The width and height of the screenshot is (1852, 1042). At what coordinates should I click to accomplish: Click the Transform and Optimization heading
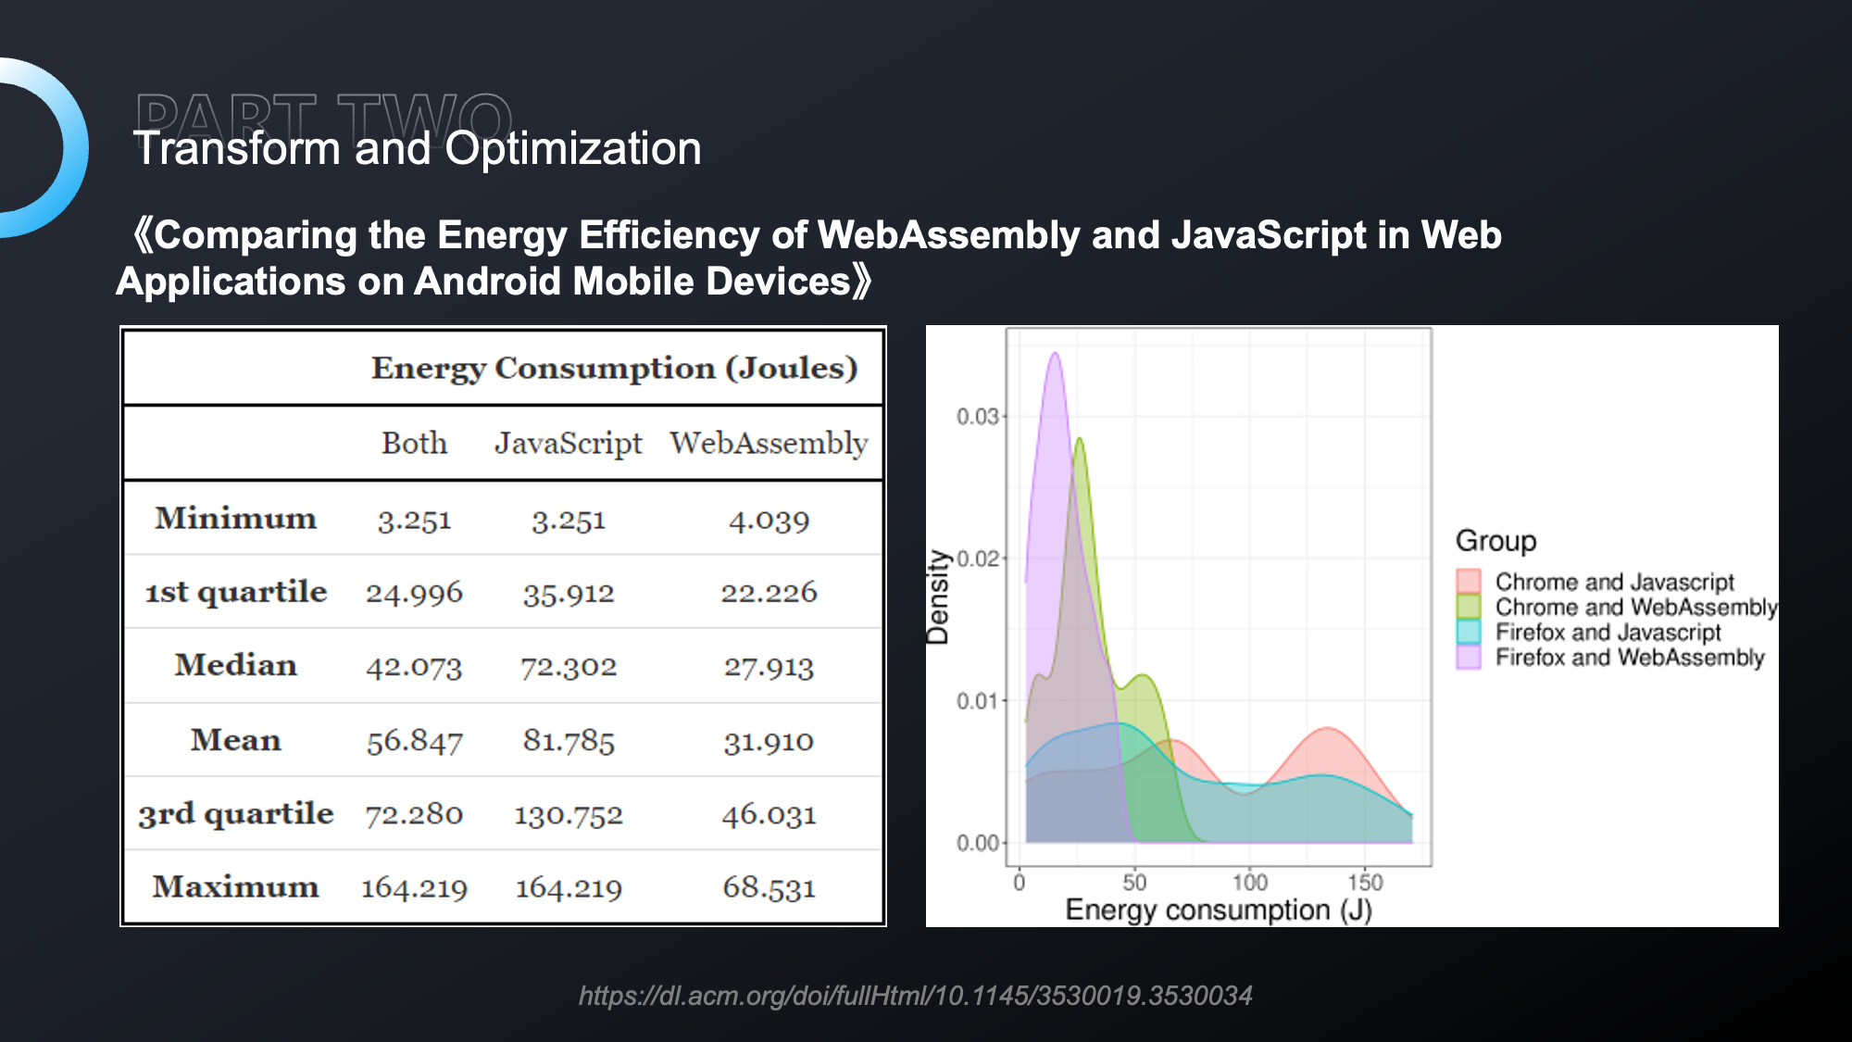click(417, 148)
